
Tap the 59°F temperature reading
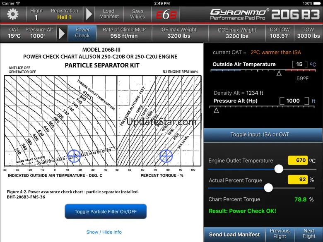tap(302, 79)
